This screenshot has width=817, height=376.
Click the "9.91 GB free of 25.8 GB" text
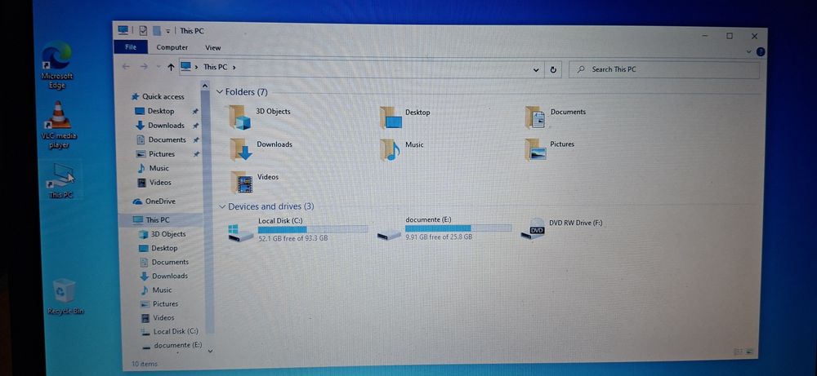[439, 237]
